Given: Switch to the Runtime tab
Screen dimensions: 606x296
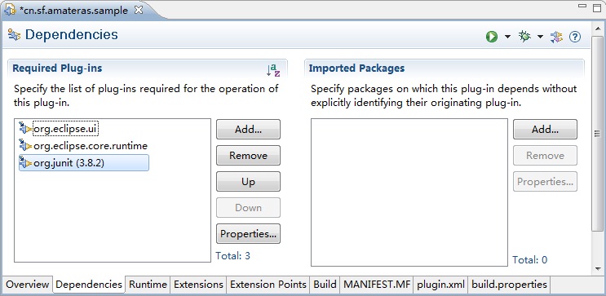Looking at the screenshot, I should (148, 285).
